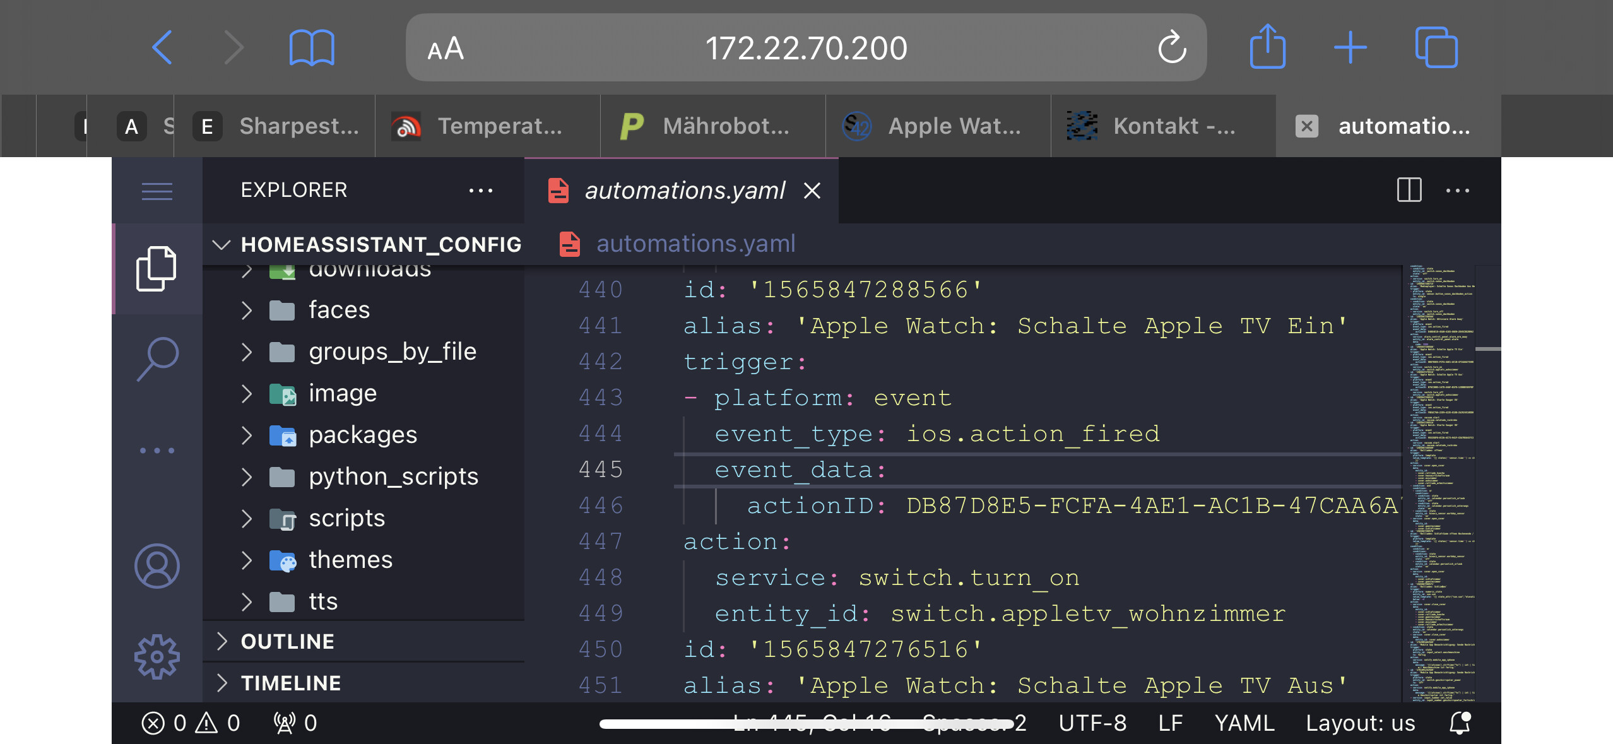The height and width of the screenshot is (744, 1613).
Task: Change end of line sequence LF
Action: tap(1169, 723)
